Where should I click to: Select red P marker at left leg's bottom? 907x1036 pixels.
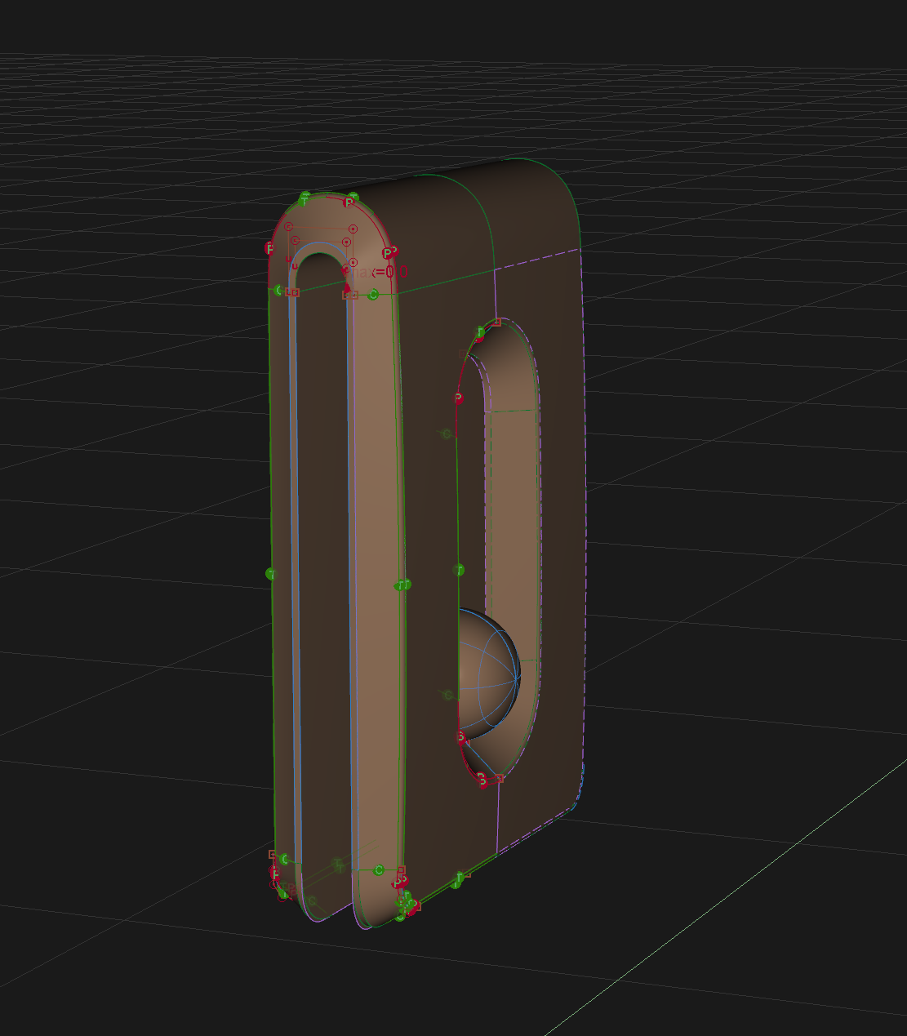(x=275, y=874)
